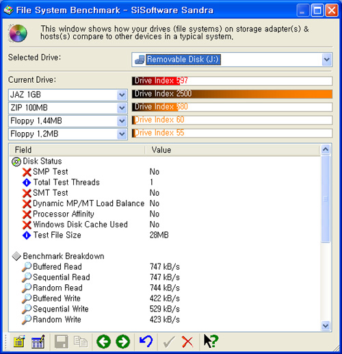Click the 747 kB/s Buffered Read value
342x354 pixels.
coord(165,267)
